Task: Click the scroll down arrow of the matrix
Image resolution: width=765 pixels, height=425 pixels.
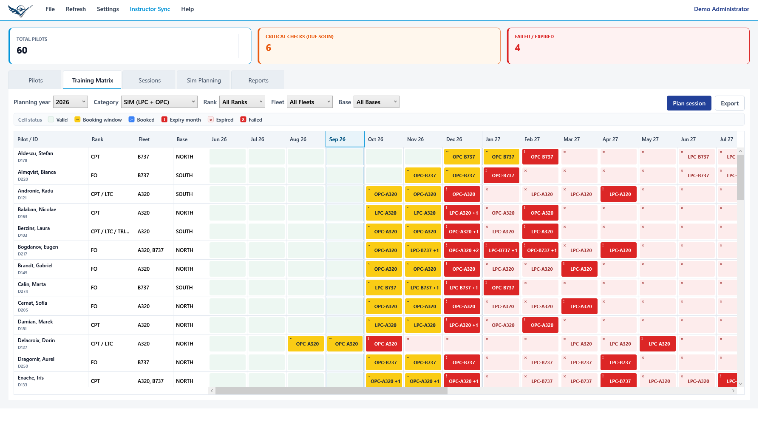Action: [741, 384]
